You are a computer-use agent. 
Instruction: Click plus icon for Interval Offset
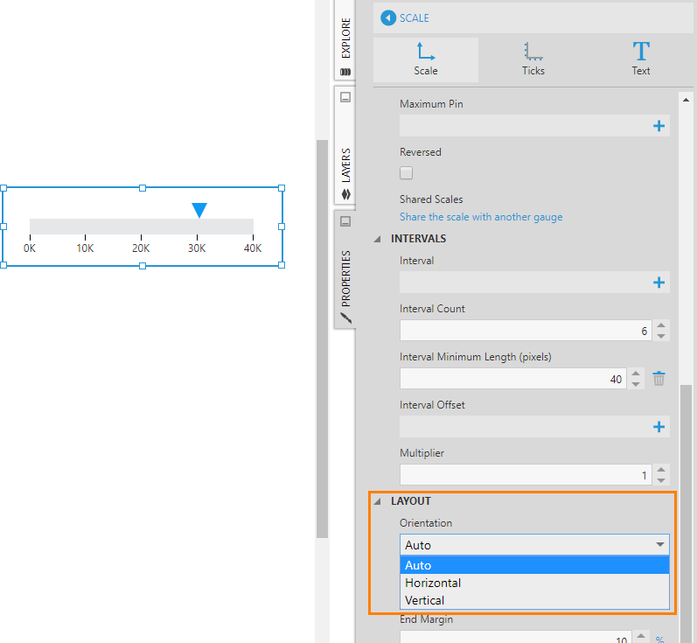[659, 427]
